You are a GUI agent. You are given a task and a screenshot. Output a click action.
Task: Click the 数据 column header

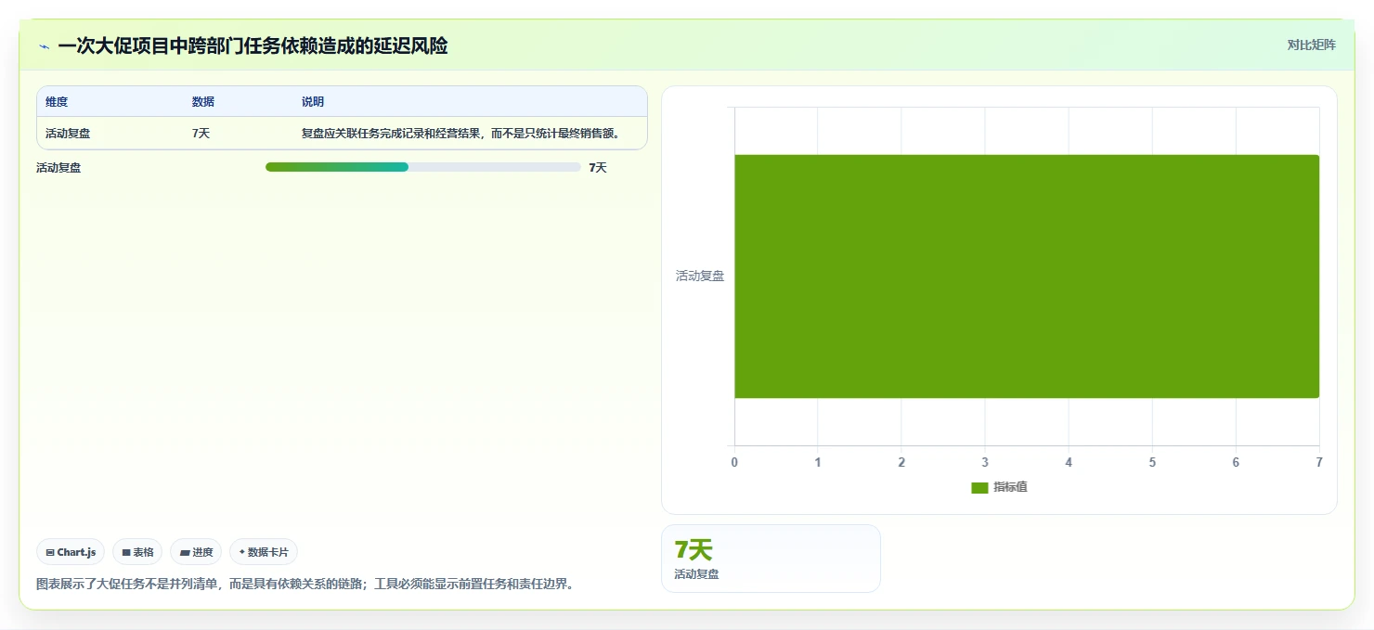click(x=203, y=102)
